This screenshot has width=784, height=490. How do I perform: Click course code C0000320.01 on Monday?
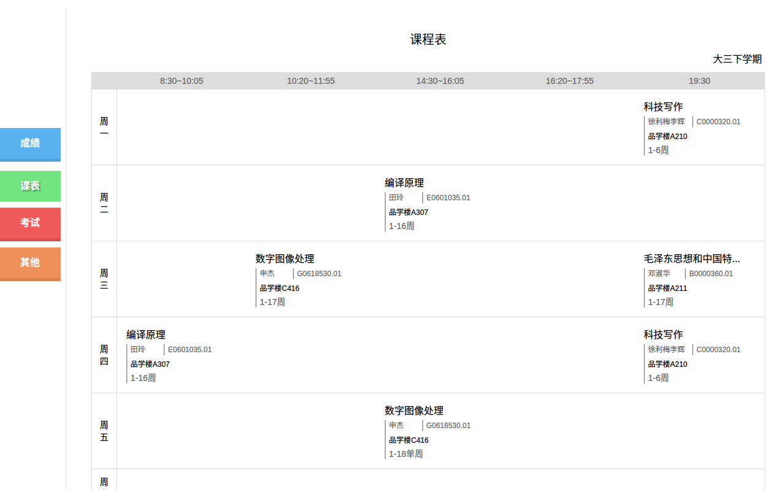[x=718, y=121]
